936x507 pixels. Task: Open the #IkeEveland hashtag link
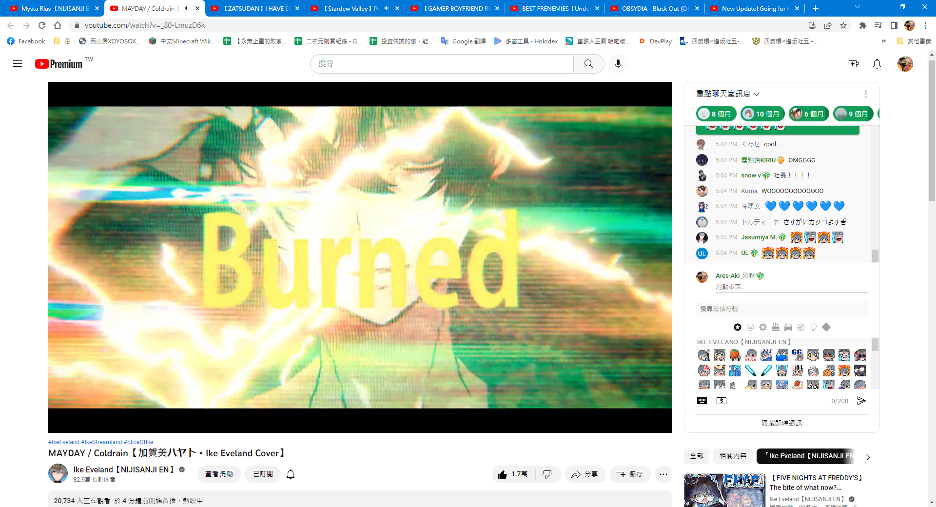[x=64, y=442]
